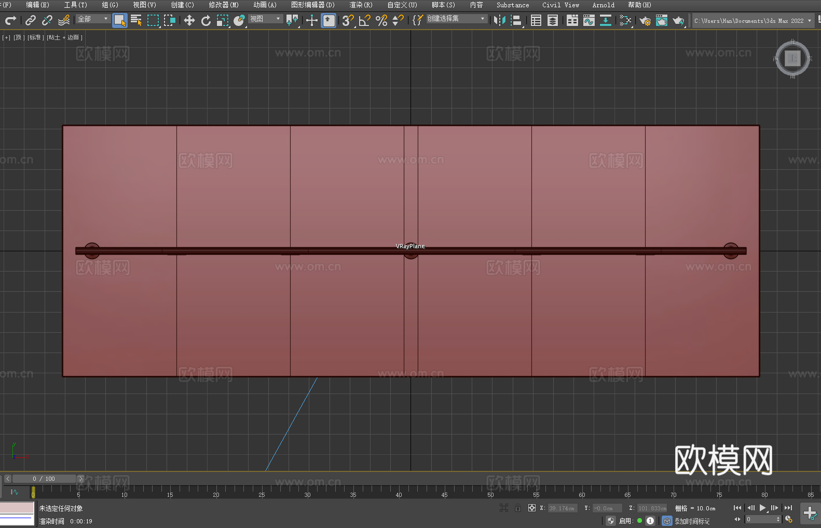Choose rectangular selection region tool
This screenshot has width=821, height=528.
tap(153, 20)
